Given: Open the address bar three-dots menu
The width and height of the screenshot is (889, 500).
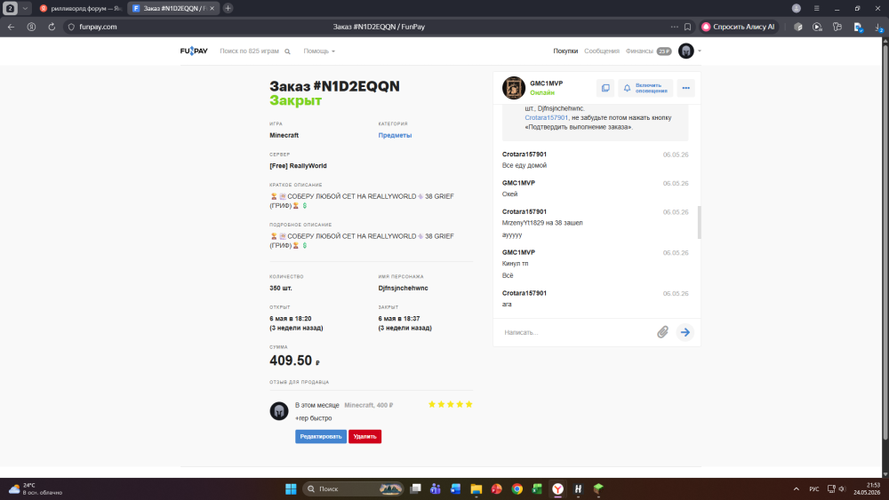Looking at the screenshot, I should (x=674, y=27).
